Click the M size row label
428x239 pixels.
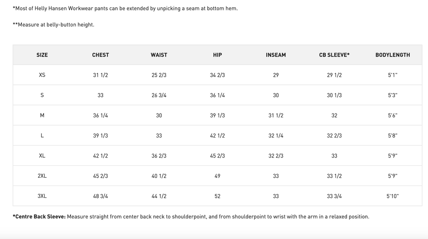42,115
